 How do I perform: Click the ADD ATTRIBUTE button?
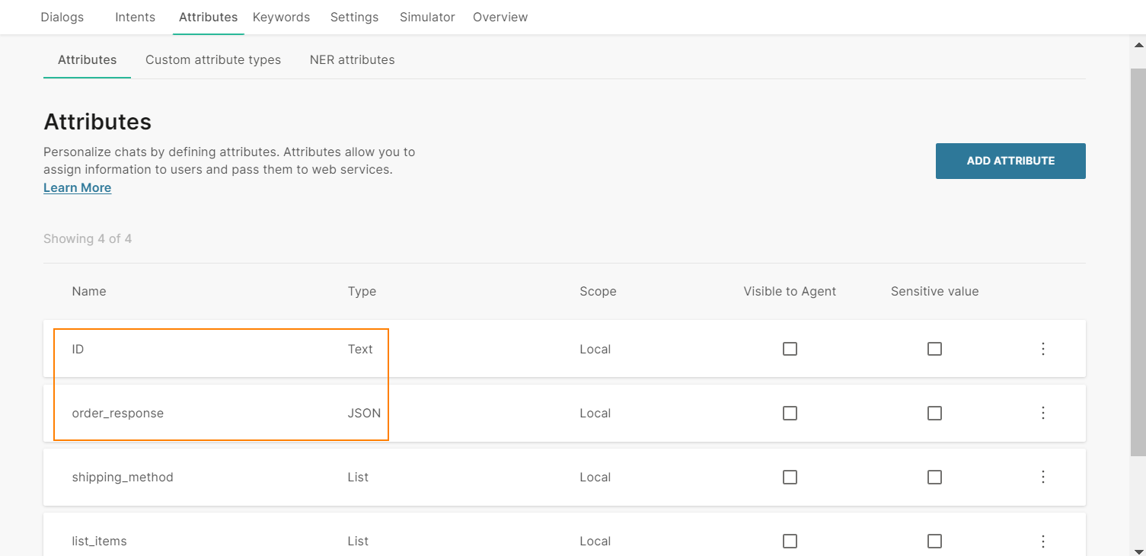[x=1010, y=161]
